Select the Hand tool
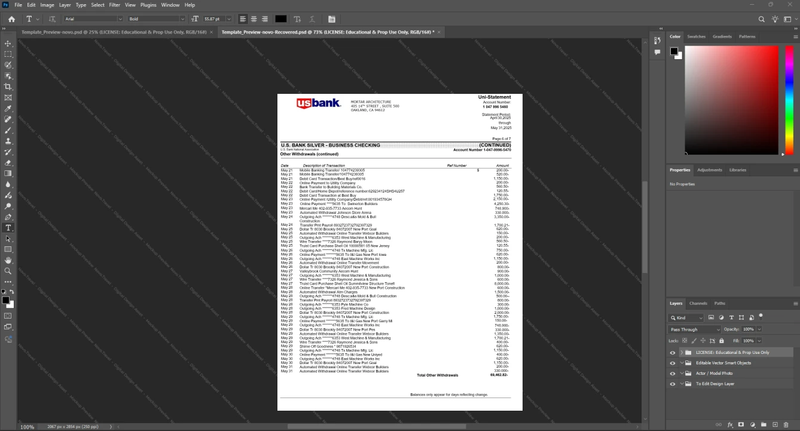Screen dimensions: 800x431 [x=8, y=260]
